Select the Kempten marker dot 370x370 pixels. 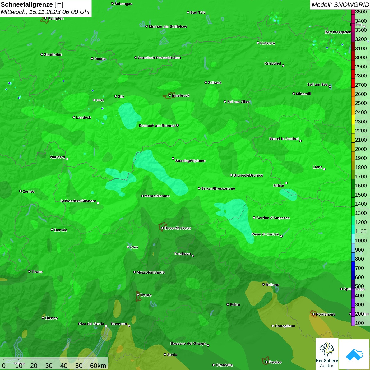point(46,18)
